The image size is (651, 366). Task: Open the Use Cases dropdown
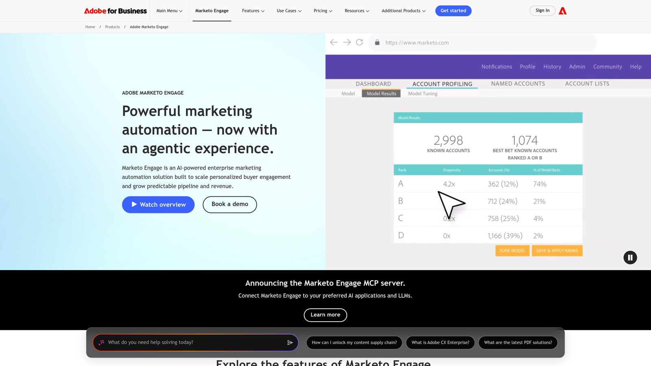[289, 11]
